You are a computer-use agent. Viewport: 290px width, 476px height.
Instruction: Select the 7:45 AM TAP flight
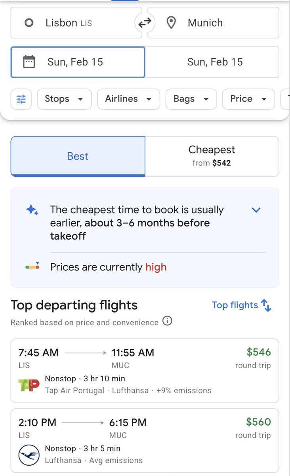(145, 370)
